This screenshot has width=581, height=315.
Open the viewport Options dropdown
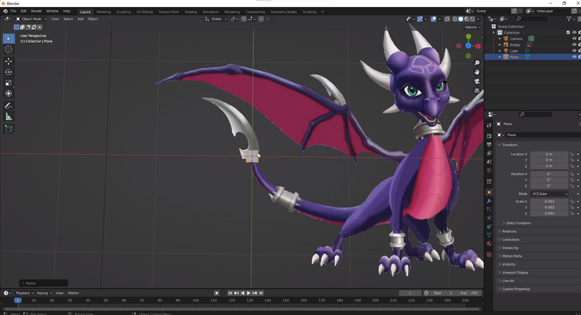[x=473, y=27]
